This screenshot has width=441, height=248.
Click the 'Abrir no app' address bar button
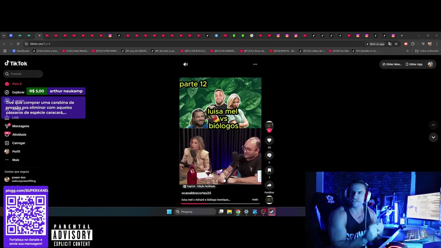click(375, 44)
